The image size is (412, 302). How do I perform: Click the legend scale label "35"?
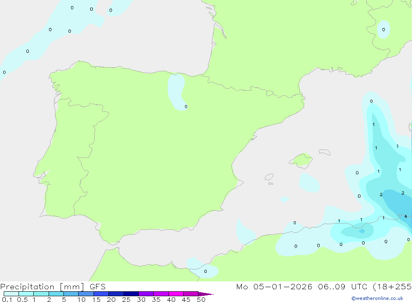click(x=156, y=300)
